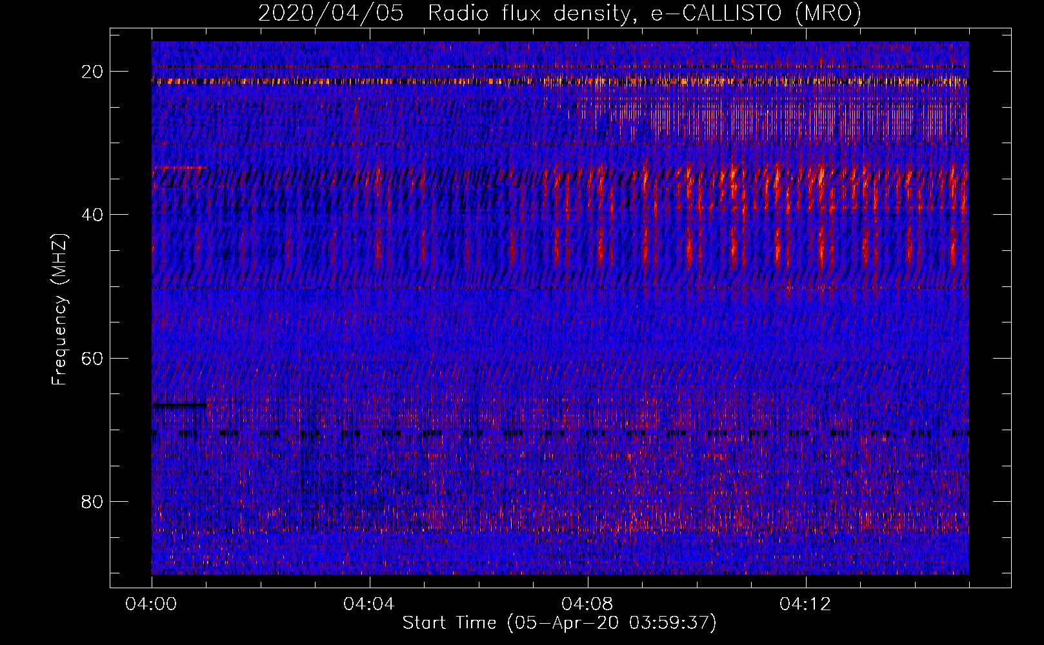Viewport: 1044px width, 645px height.
Task: Click the 20 MHz frequency tick label
Action: click(93, 72)
